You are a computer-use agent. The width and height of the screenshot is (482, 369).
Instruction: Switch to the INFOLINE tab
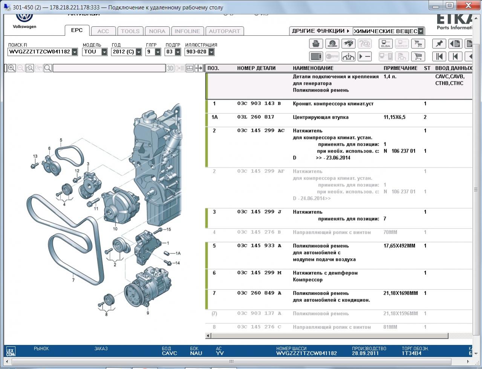[187, 31]
